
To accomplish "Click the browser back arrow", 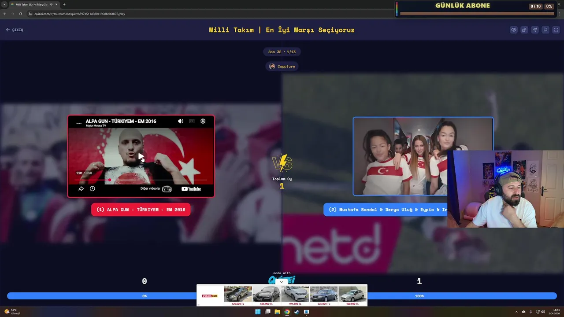I will point(5,14).
